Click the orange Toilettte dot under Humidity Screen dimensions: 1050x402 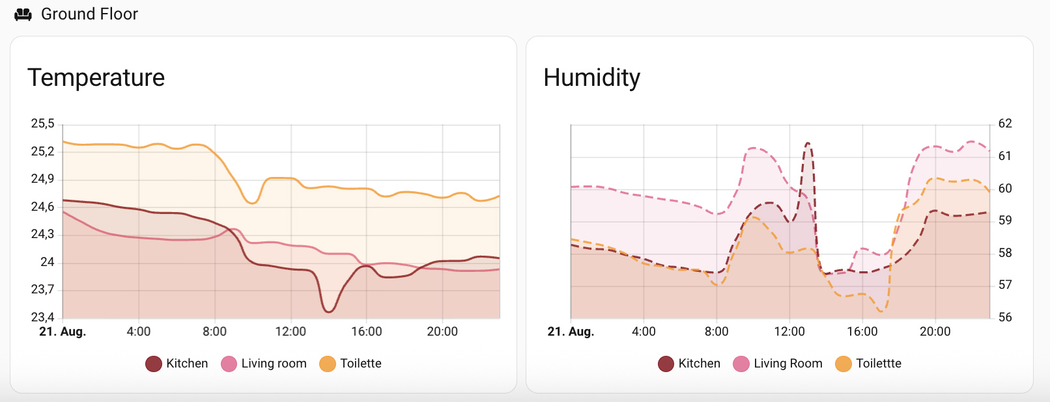coord(844,364)
